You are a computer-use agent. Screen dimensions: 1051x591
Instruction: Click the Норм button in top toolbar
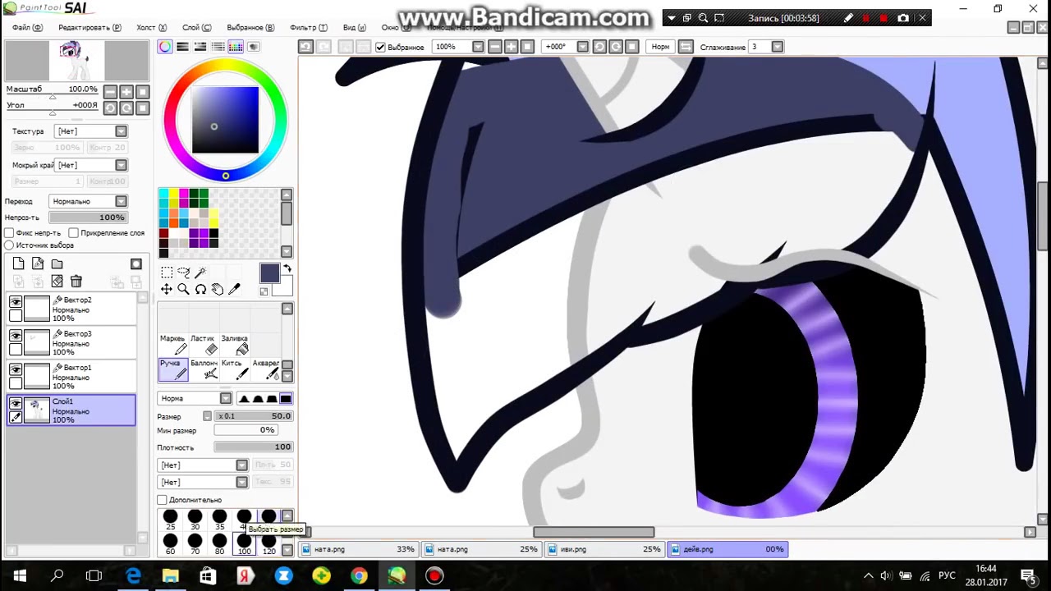(660, 47)
